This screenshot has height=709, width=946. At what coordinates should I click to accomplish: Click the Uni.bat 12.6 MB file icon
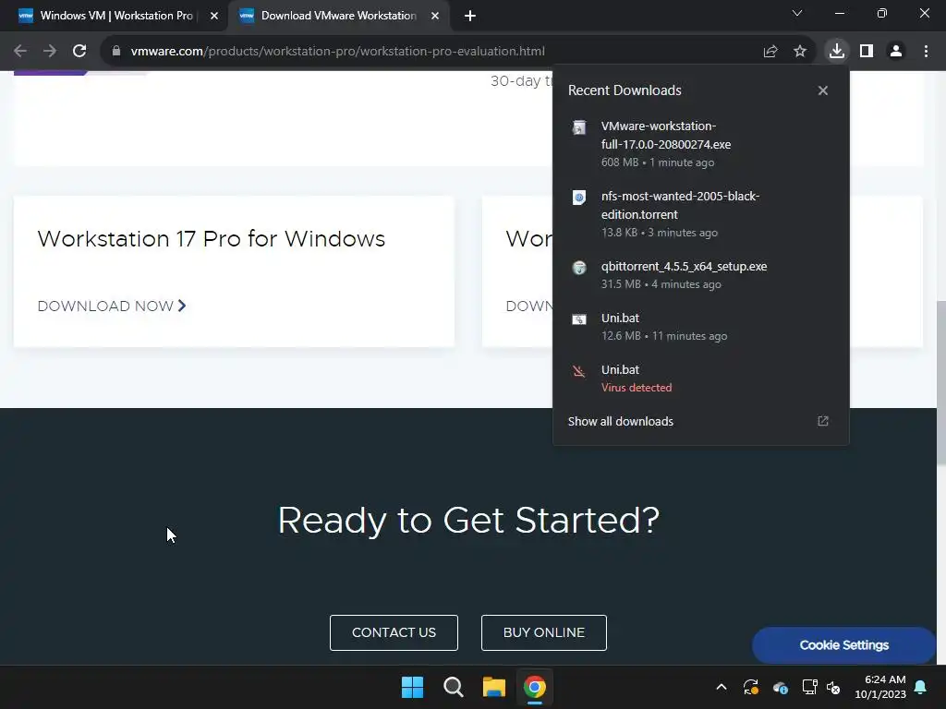point(579,319)
